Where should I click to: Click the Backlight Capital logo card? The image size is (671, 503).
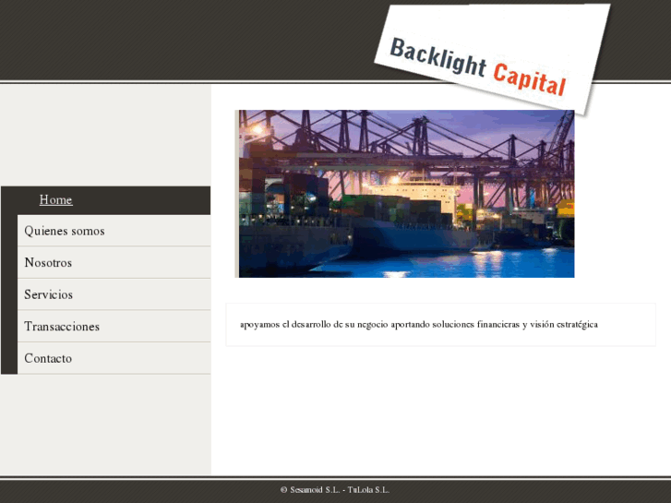pos(492,59)
